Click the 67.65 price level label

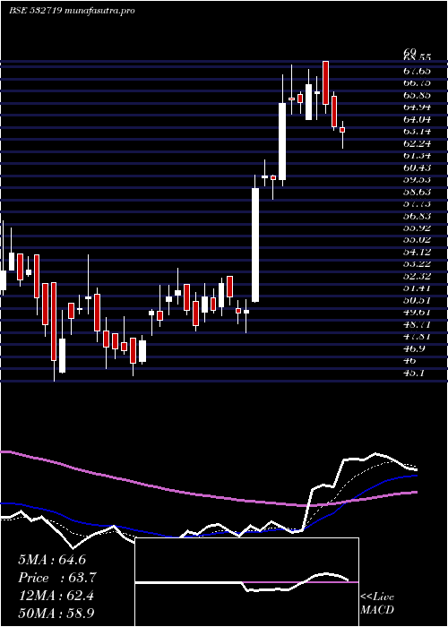[x=417, y=71]
